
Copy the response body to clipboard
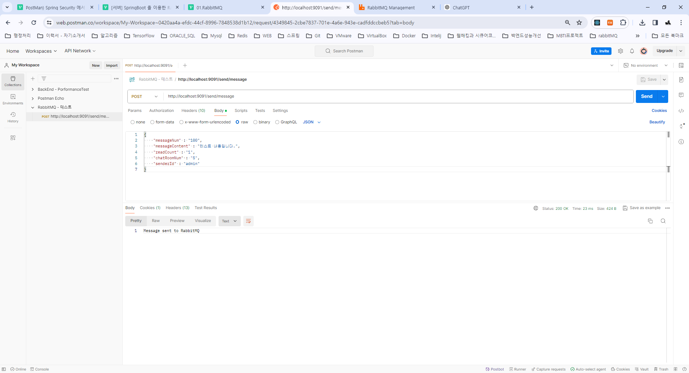coord(650,221)
